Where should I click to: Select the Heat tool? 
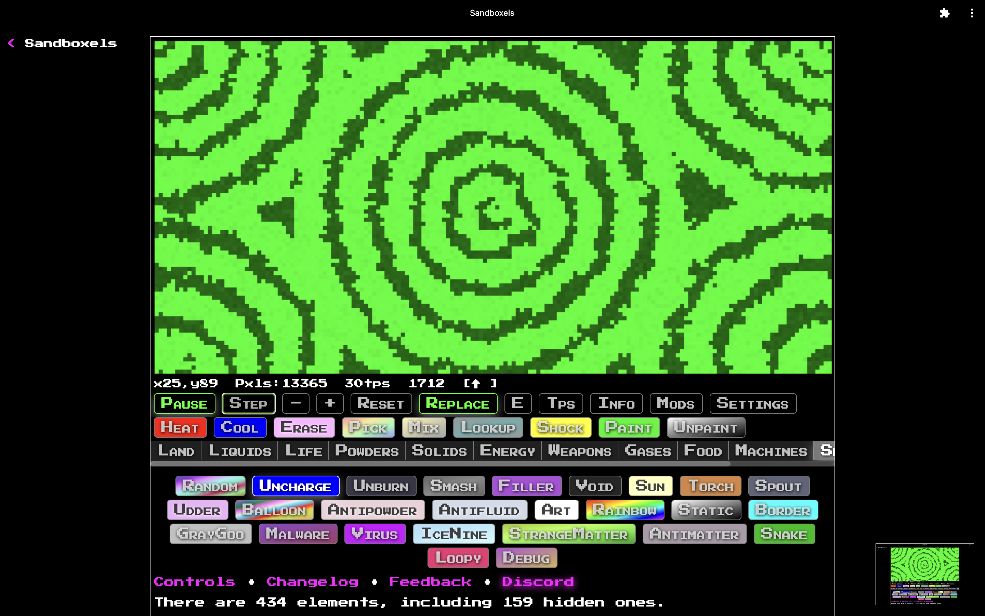click(x=180, y=427)
